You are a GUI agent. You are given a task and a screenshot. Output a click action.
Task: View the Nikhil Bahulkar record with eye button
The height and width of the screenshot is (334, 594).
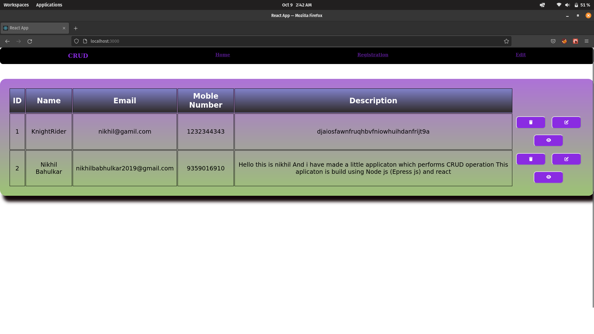548,177
